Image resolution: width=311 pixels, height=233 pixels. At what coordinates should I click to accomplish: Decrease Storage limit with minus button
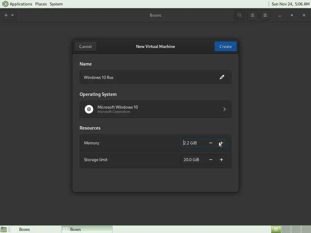(x=211, y=160)
